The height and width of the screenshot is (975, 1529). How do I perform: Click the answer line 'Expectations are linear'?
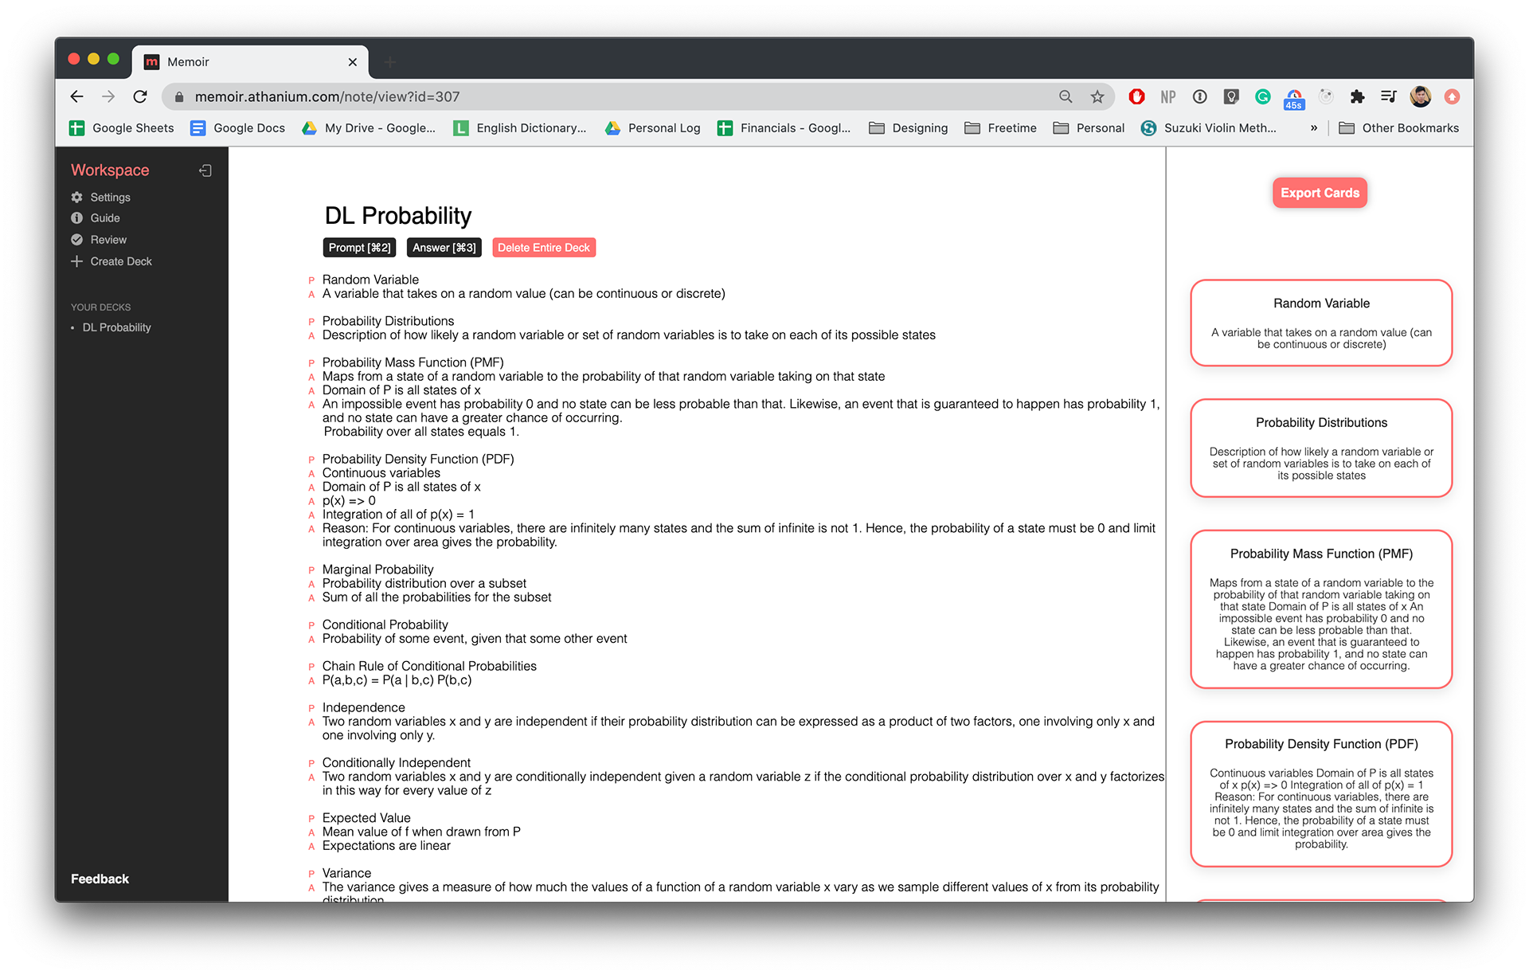click(x=386, y=846)
